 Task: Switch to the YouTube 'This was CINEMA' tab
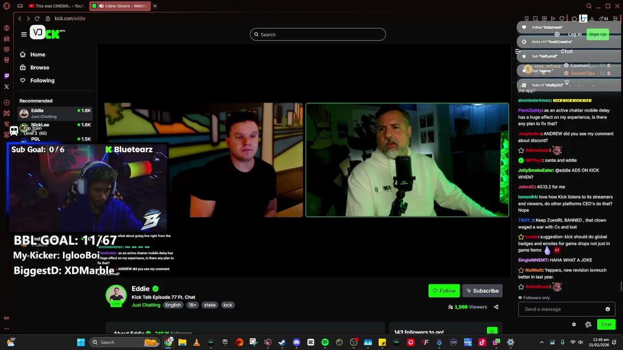point(56,6)
